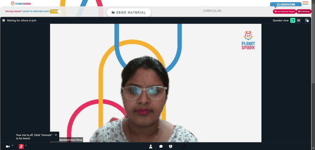The height and width of the screenshot is (150, 315).
Task: Click the 'Having issues?' text
Action: click(x=14, y=11)
